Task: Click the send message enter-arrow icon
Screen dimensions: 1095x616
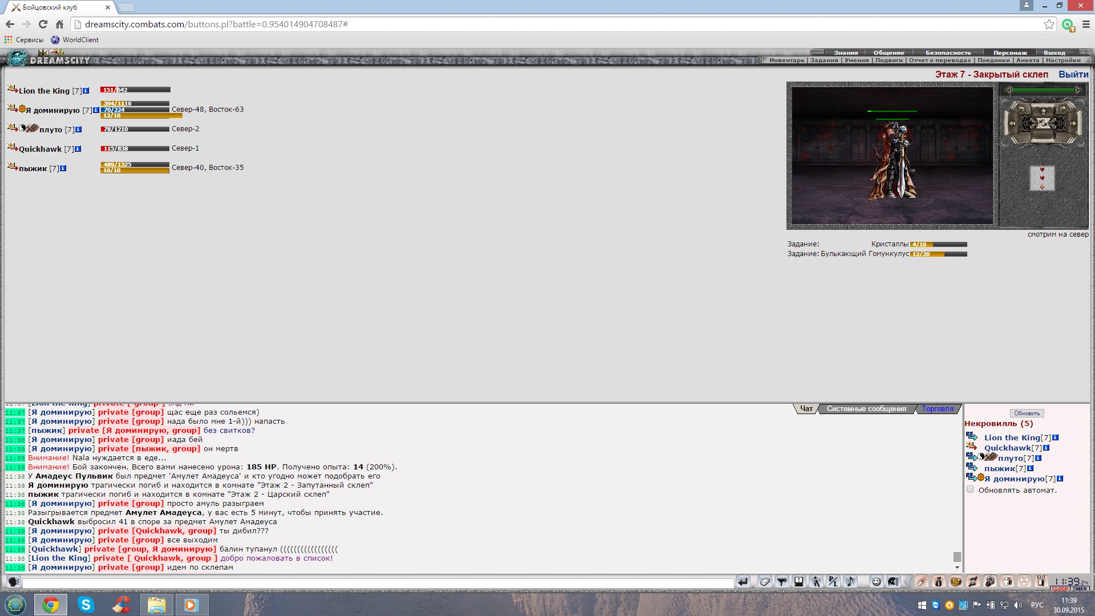Action: 743,581
